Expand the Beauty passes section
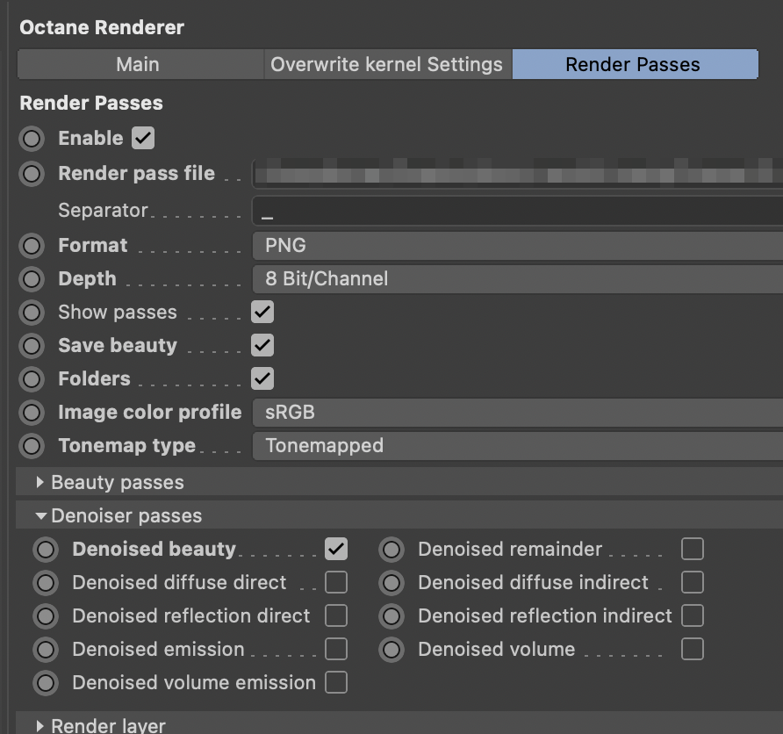 [40, 483]
